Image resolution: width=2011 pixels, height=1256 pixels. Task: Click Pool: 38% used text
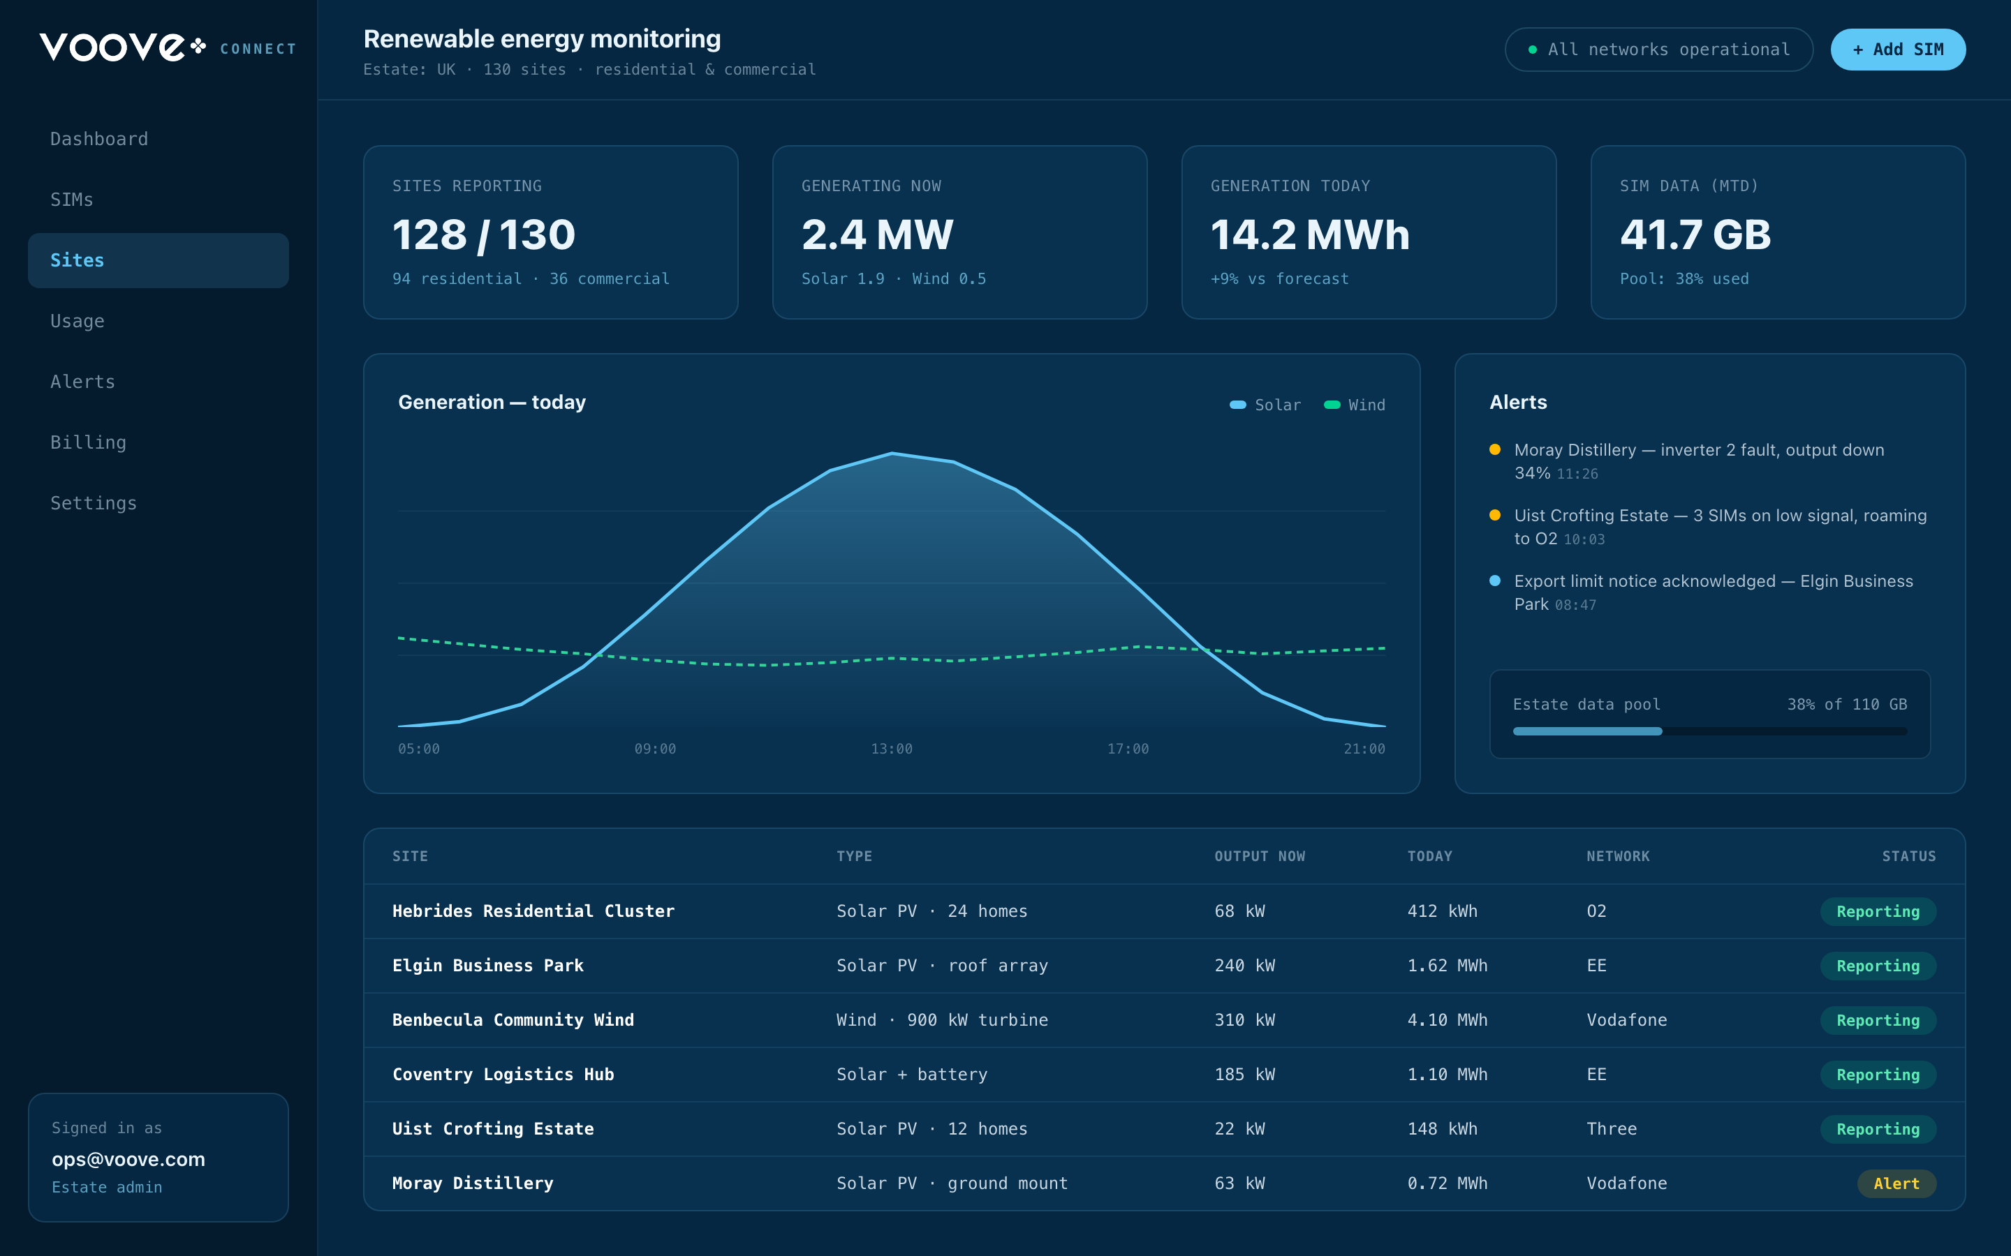(x=1684, y=279)
